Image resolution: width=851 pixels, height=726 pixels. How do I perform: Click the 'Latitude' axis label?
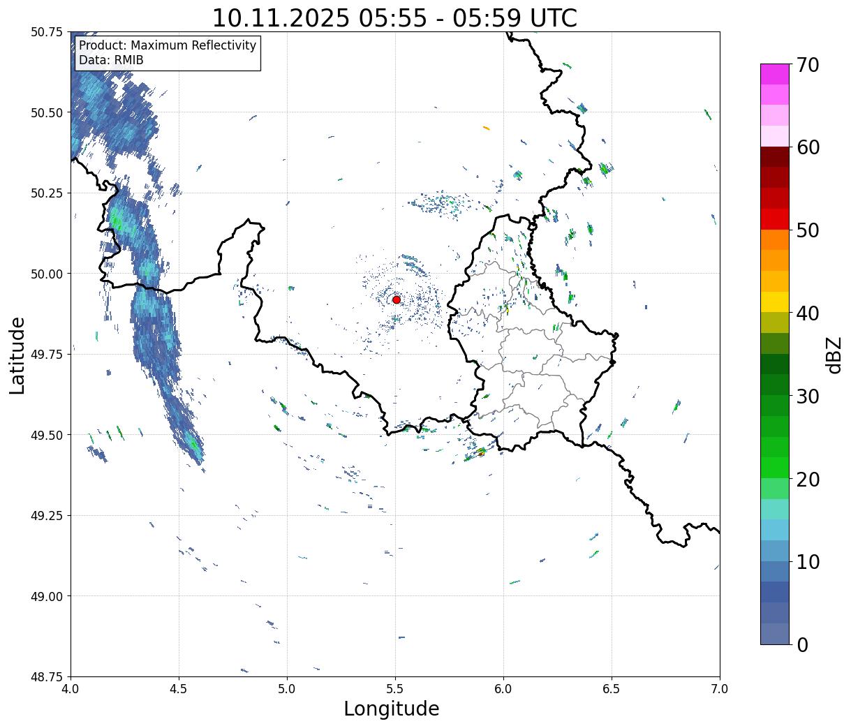17,355
